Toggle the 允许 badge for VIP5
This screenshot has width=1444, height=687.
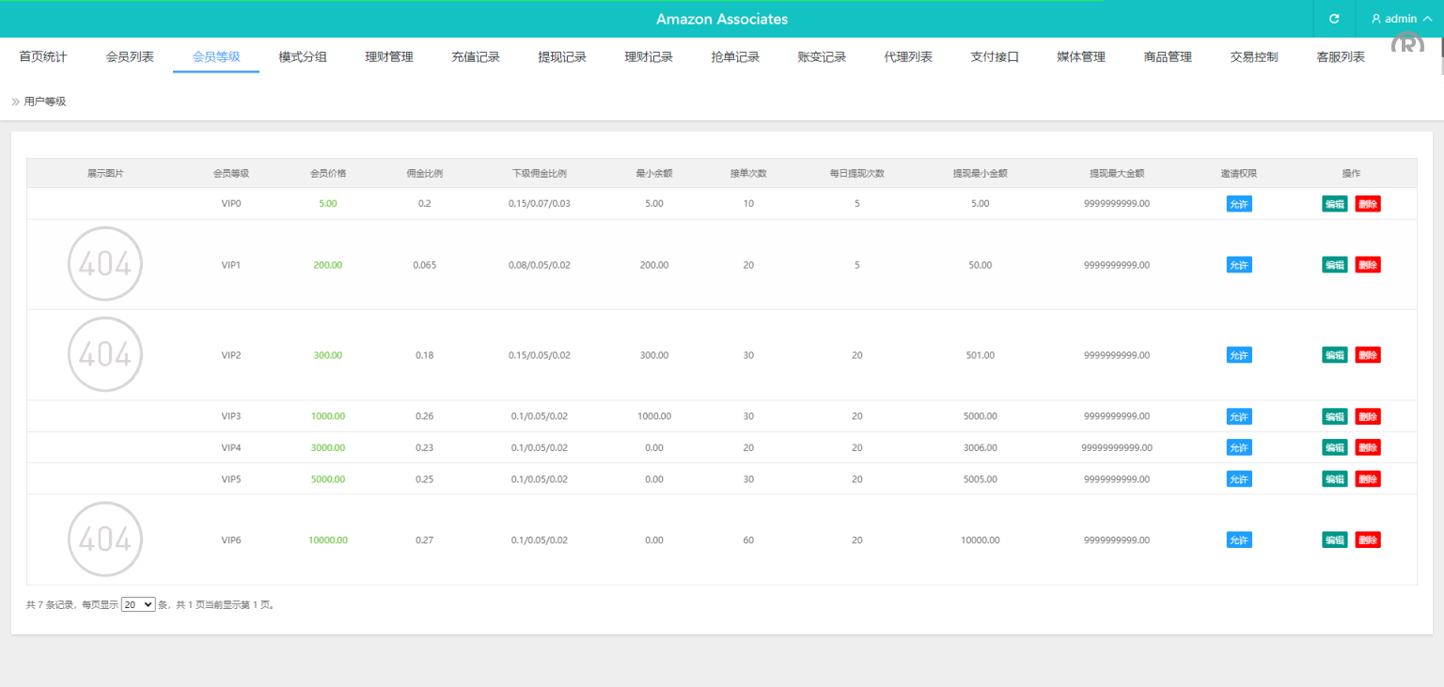(1239, 479)
